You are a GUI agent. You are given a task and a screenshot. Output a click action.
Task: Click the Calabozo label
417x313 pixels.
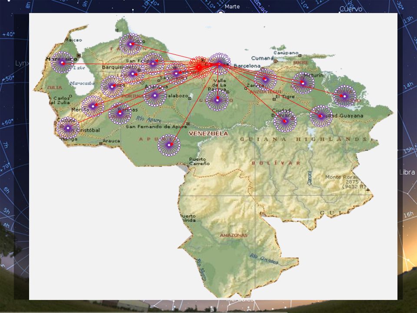point(178,96)
